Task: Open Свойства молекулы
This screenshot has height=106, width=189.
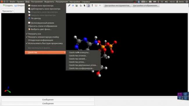Action: coord(83,52)
